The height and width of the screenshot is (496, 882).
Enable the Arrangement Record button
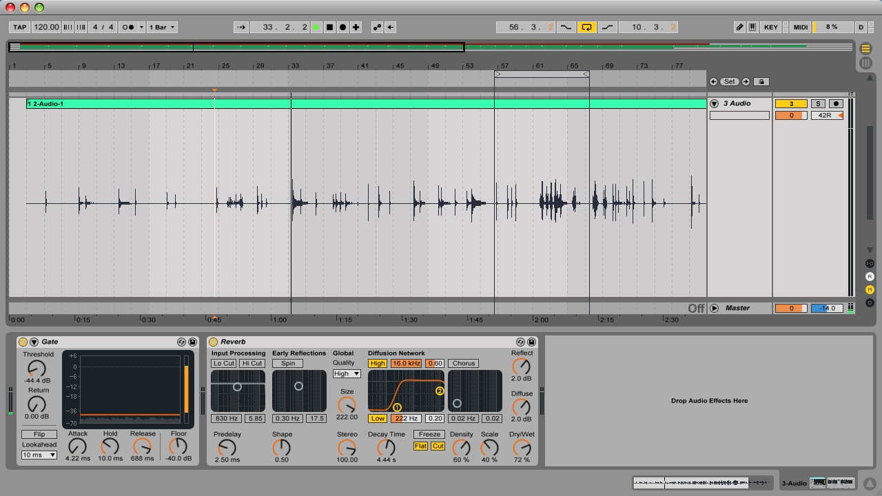coord(342,28)
